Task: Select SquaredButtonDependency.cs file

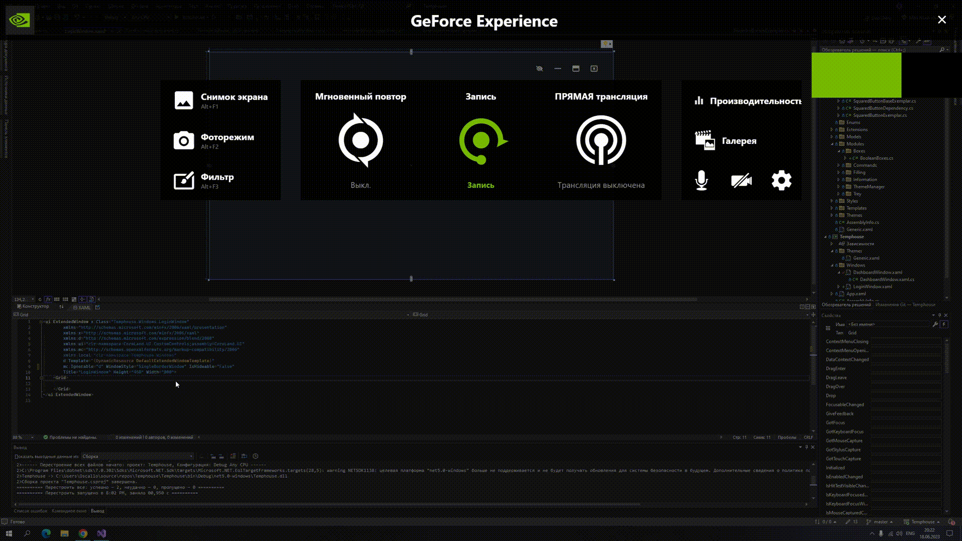Action: (x=883, y=108)
